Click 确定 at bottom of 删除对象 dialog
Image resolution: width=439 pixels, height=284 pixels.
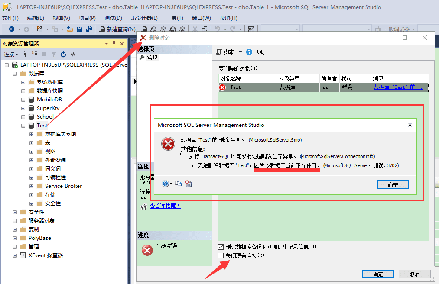(378, 274)
